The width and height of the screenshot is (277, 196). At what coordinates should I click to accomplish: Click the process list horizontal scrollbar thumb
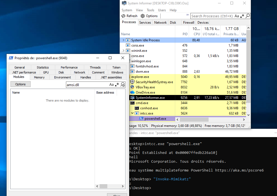pos(194,119)
